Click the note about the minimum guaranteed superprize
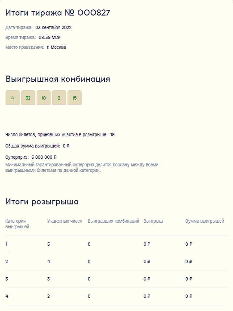 point(82,167)
